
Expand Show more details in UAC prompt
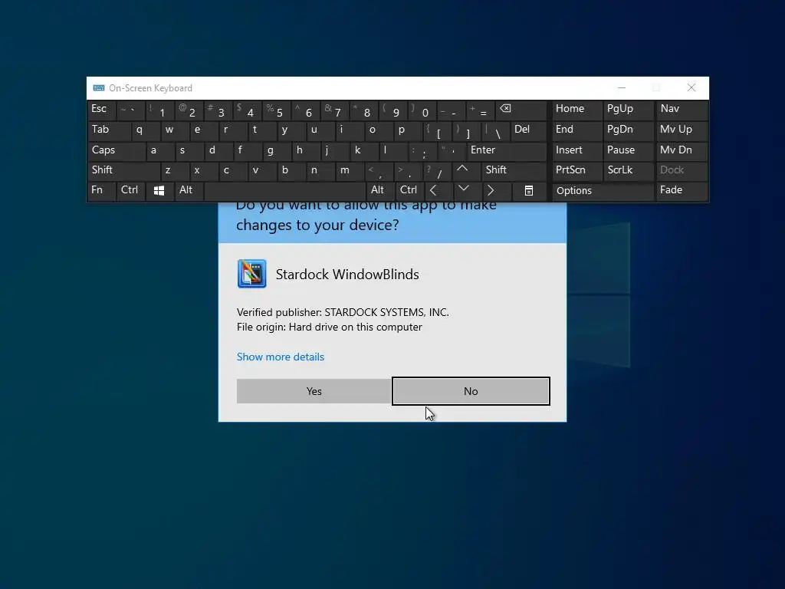(x=281, y=357)
